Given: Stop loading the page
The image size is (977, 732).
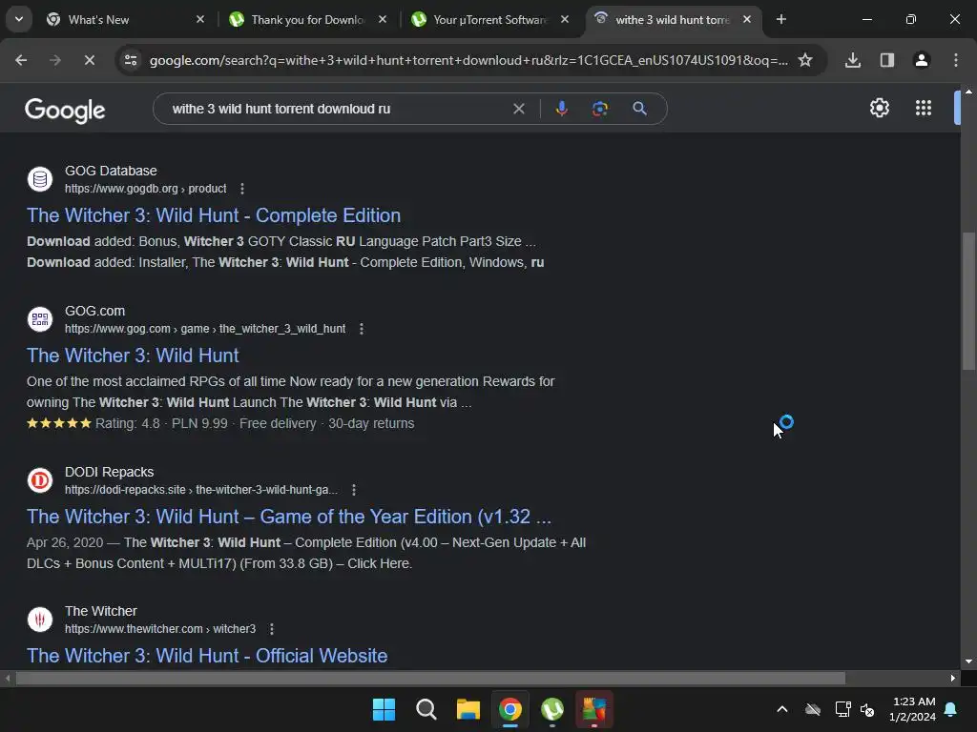Looking at the screenshot, I should 89,60.
